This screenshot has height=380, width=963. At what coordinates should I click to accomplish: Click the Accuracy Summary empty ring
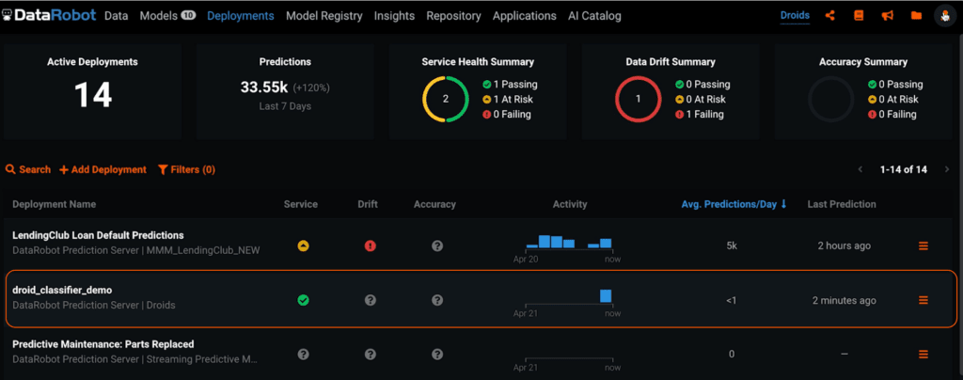(x=831, y=99)
